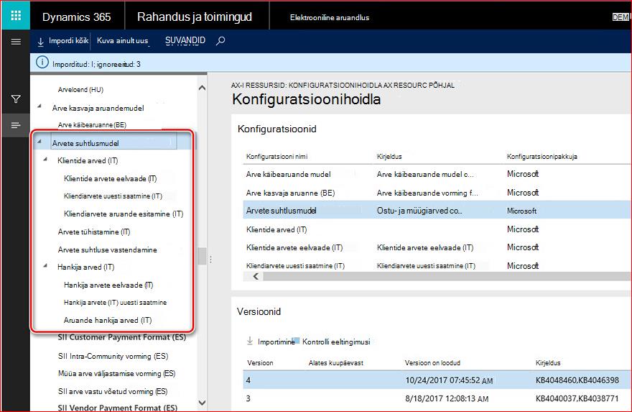Sort by Versioon on loodud header
The height and width of the screenshot is (412, 632).
pyautogui.click(x=432, y=363)
